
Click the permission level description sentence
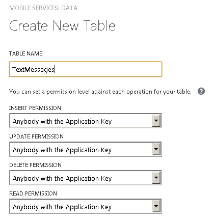(100, 92)
